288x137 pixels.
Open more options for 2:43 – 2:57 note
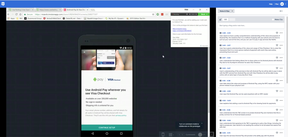[281, 45]
